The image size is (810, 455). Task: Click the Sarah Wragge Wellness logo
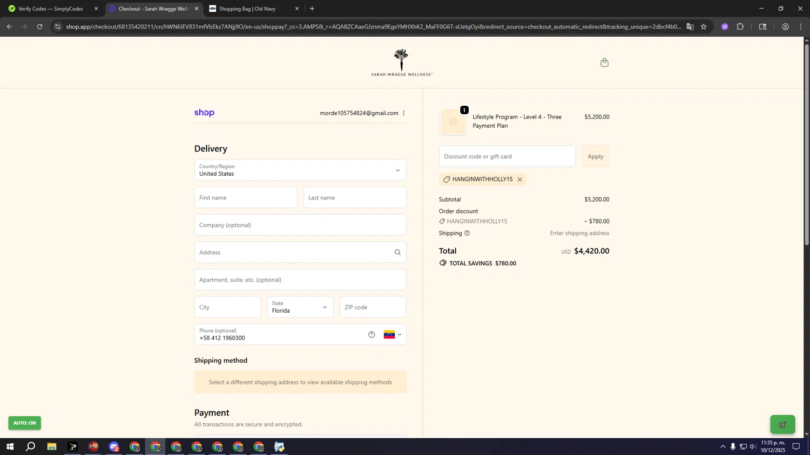point(402,63)
